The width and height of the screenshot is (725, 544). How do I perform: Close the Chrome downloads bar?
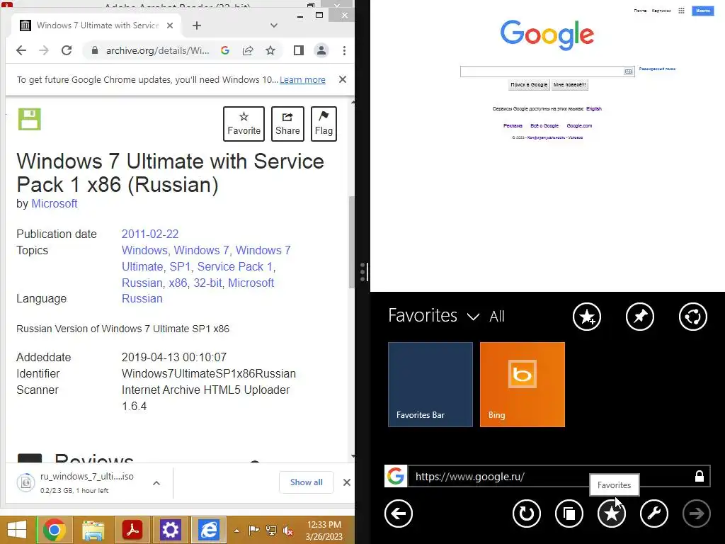click(x=347, y=482)
